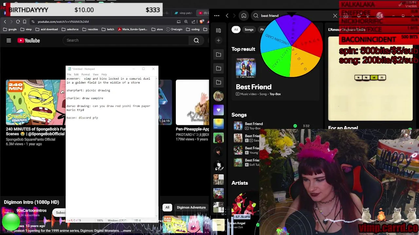Open site information icon in address bar
The height and width of the screenshot is (235, 419).
33,22
